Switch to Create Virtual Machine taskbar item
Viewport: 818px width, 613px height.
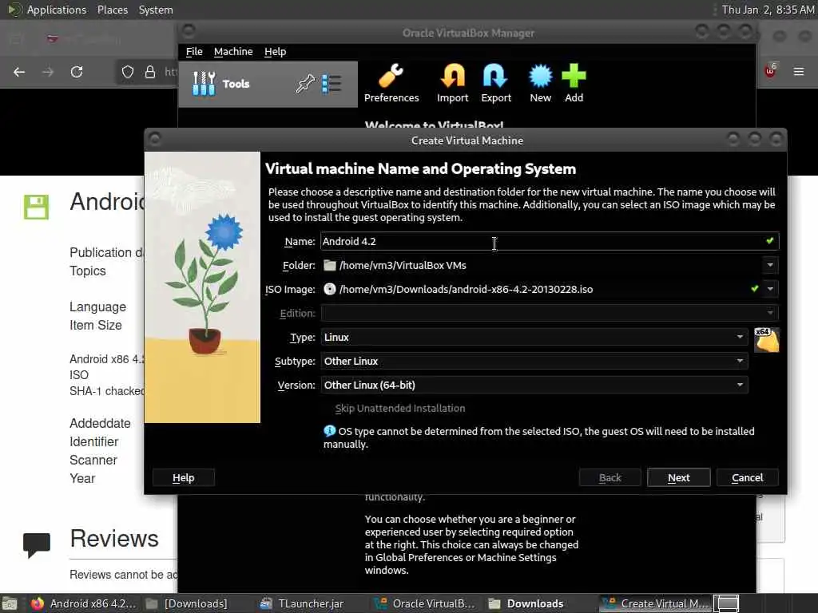click(x=655, y=603)
